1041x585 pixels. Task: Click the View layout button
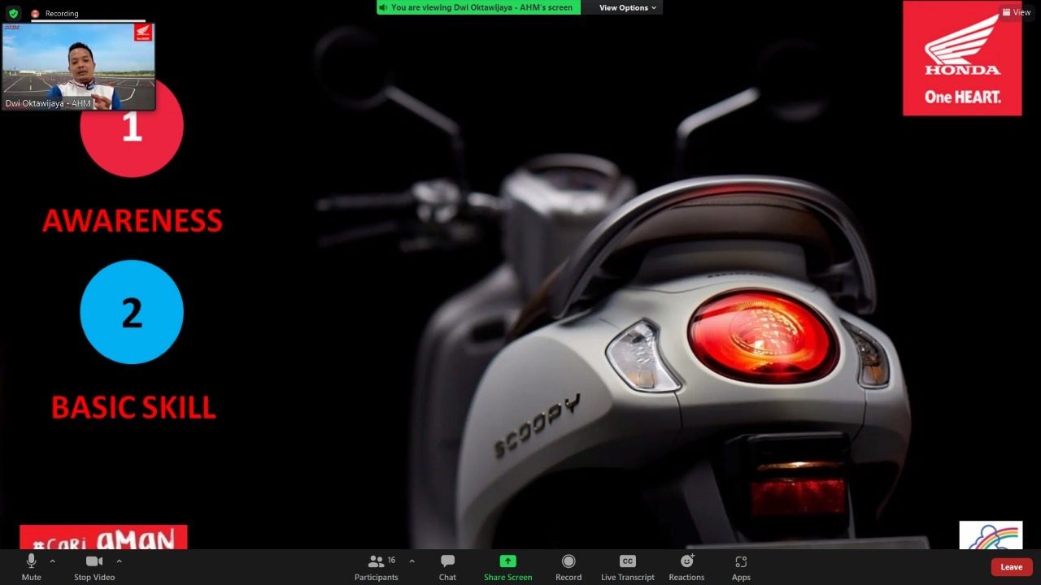tap(1017, 12)
